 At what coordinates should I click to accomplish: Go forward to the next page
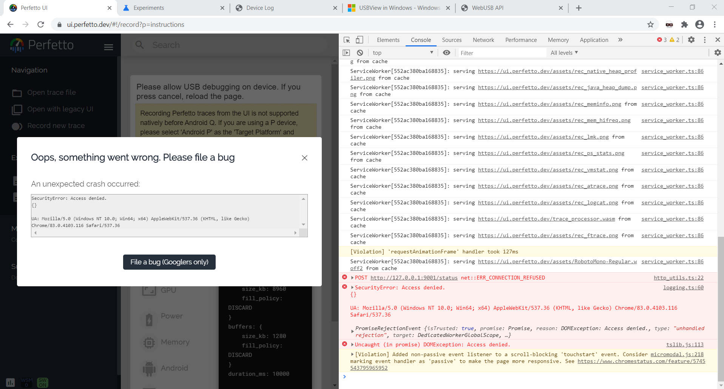pos(25,25)
